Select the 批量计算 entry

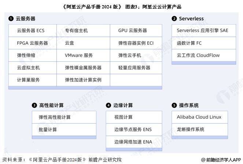(x=64, y=130)
